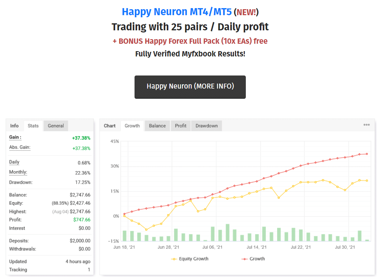This screenshot has width=380, height=278.
Task: Select the $2,000.00 Deposits value
Action: click(80, 241)
